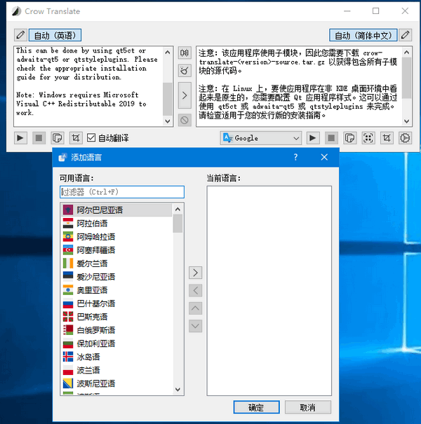The height and width of the screenshot is (424, 421).
Task: Click the source language edit pencil icon
Action: tap(20, 35)
